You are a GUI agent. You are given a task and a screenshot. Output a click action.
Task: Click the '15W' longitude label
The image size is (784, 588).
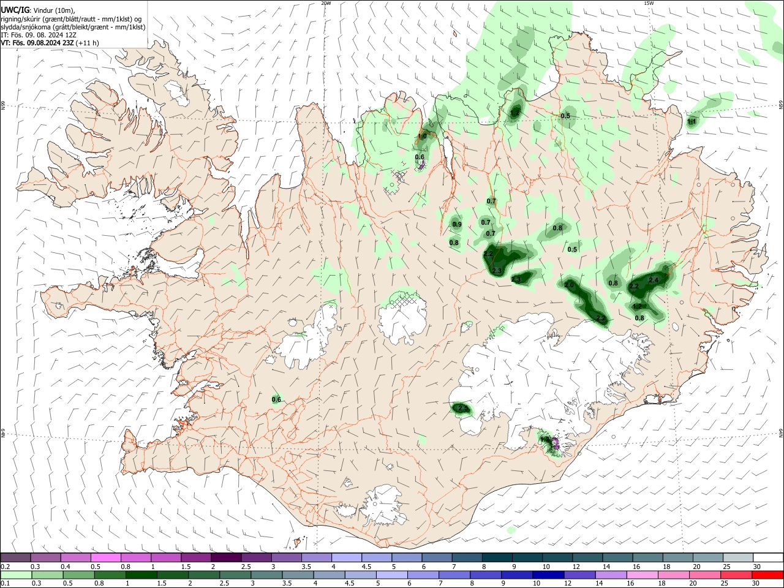pyautogui.click(x=649, y=3)
